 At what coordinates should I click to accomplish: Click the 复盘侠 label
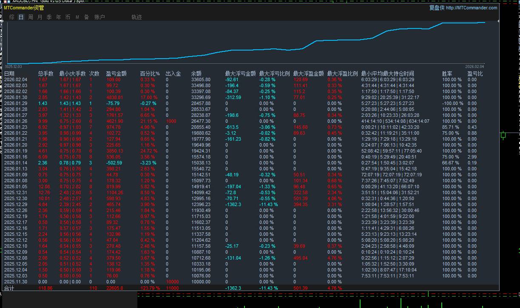point(436,8)
